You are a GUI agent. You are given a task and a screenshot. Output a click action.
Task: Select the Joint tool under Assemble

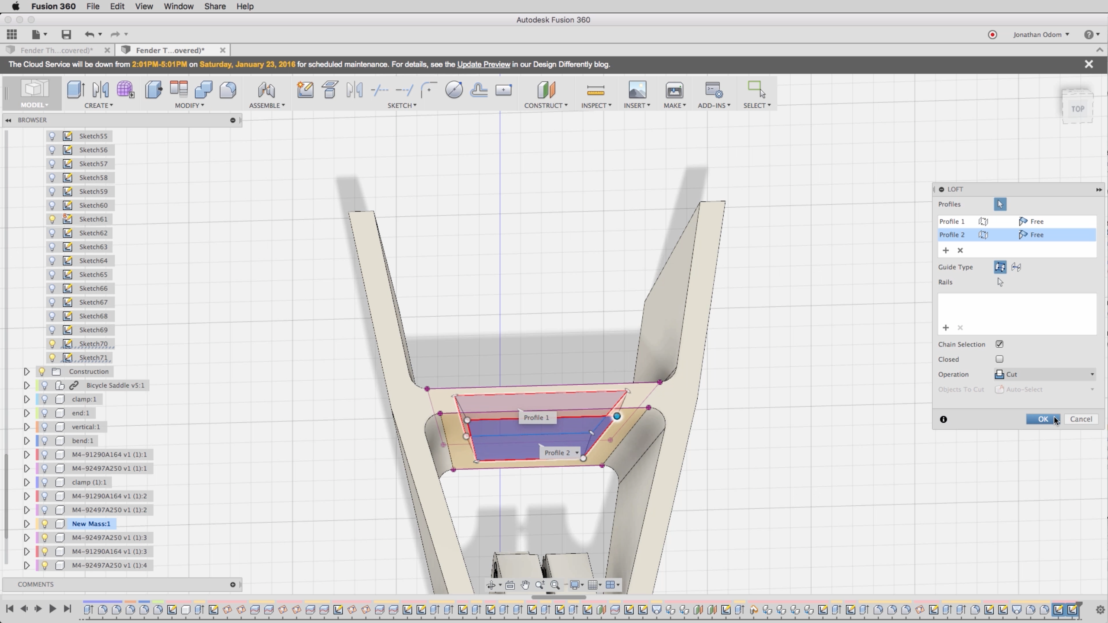coord(266,90)
